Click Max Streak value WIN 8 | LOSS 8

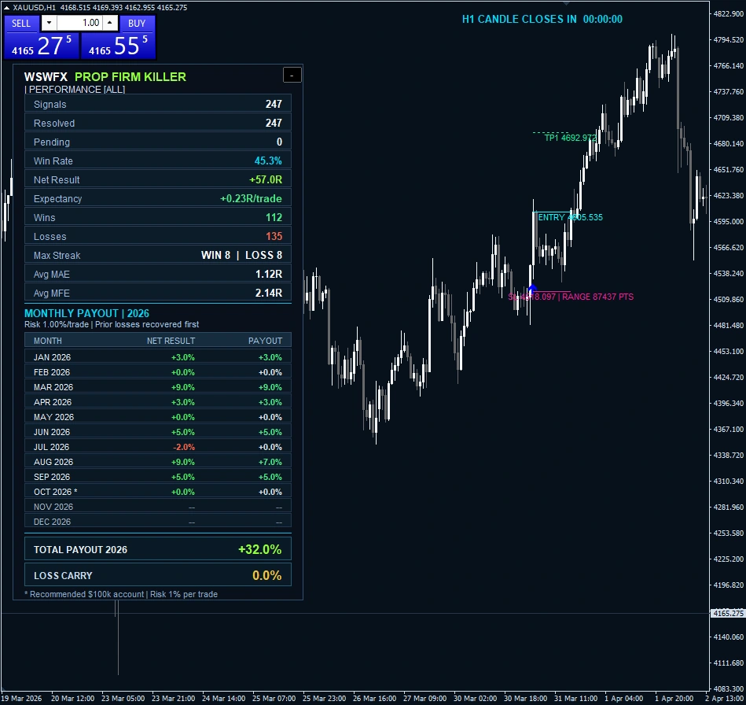[241, 255]
